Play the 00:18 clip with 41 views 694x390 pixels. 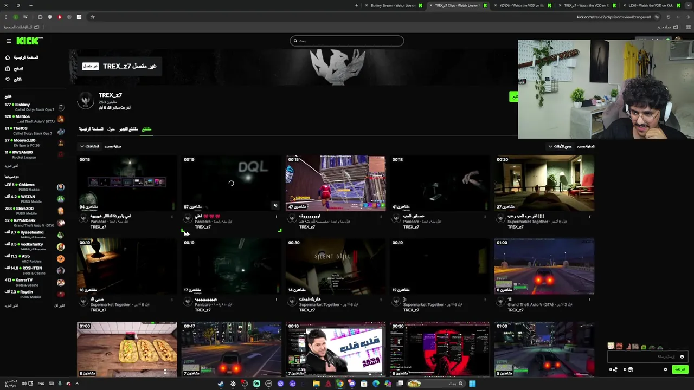(x=440, y=183)
